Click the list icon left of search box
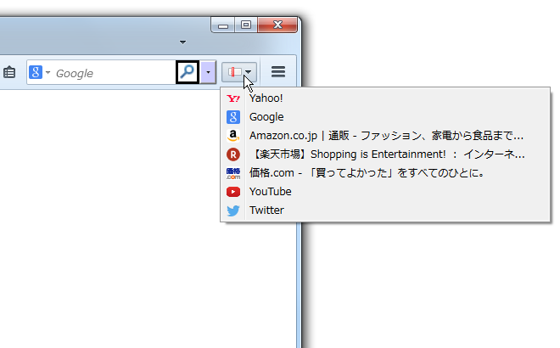This screenshot has height=348, width=560. (9, 72)
